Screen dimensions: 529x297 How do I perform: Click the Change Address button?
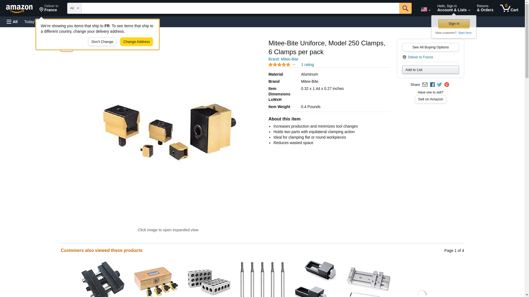click(x=136, y=42)
